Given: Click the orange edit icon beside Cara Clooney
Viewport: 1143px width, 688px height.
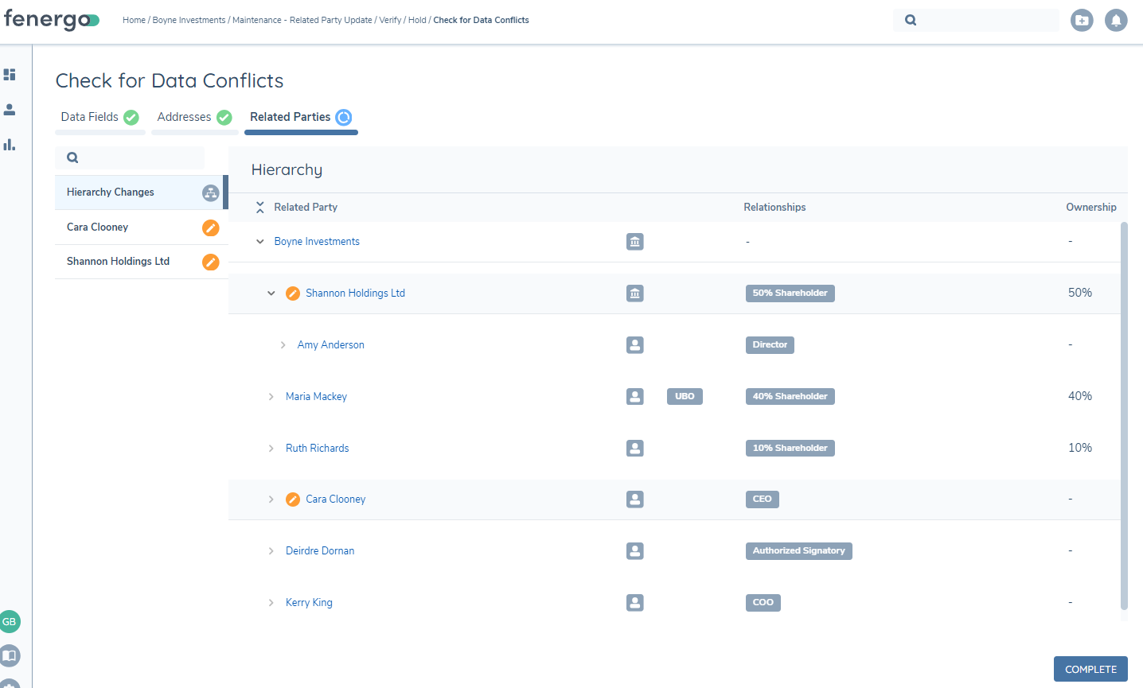Looking at the screenshot, I should [210, 227].
